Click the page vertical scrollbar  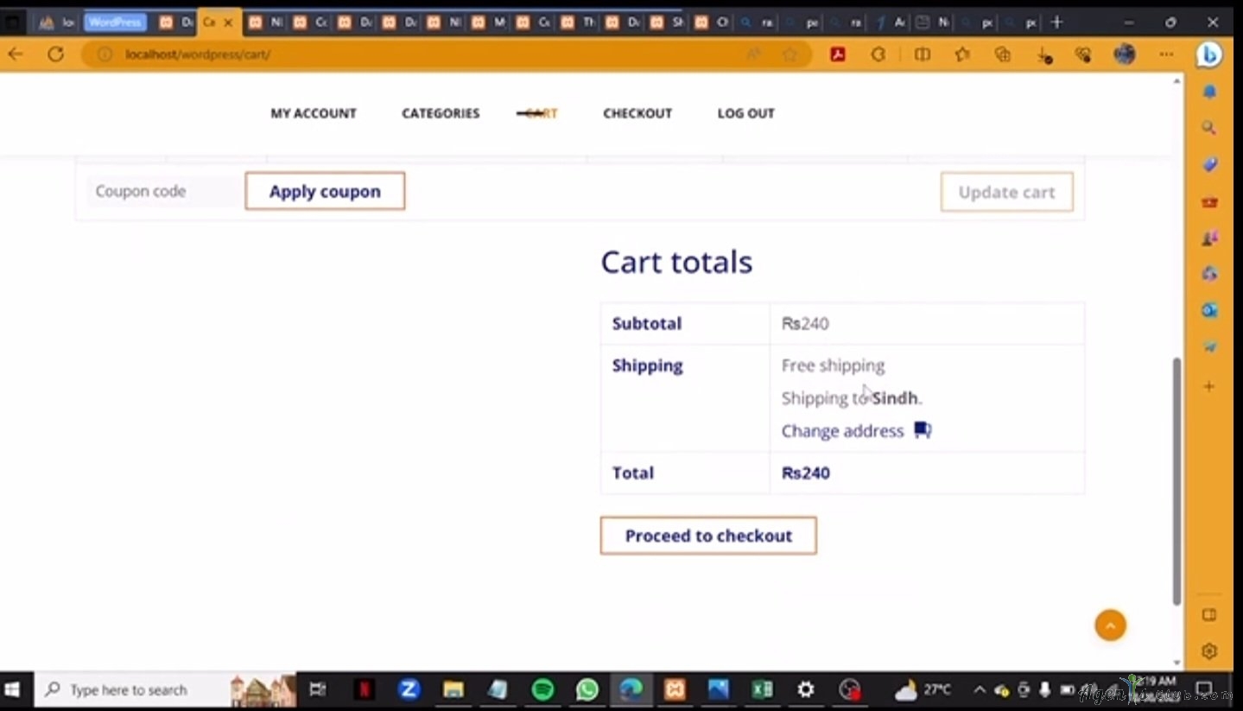(x=1176, y=482)
